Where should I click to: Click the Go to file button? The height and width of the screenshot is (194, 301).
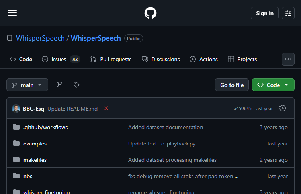pos(232,85)
